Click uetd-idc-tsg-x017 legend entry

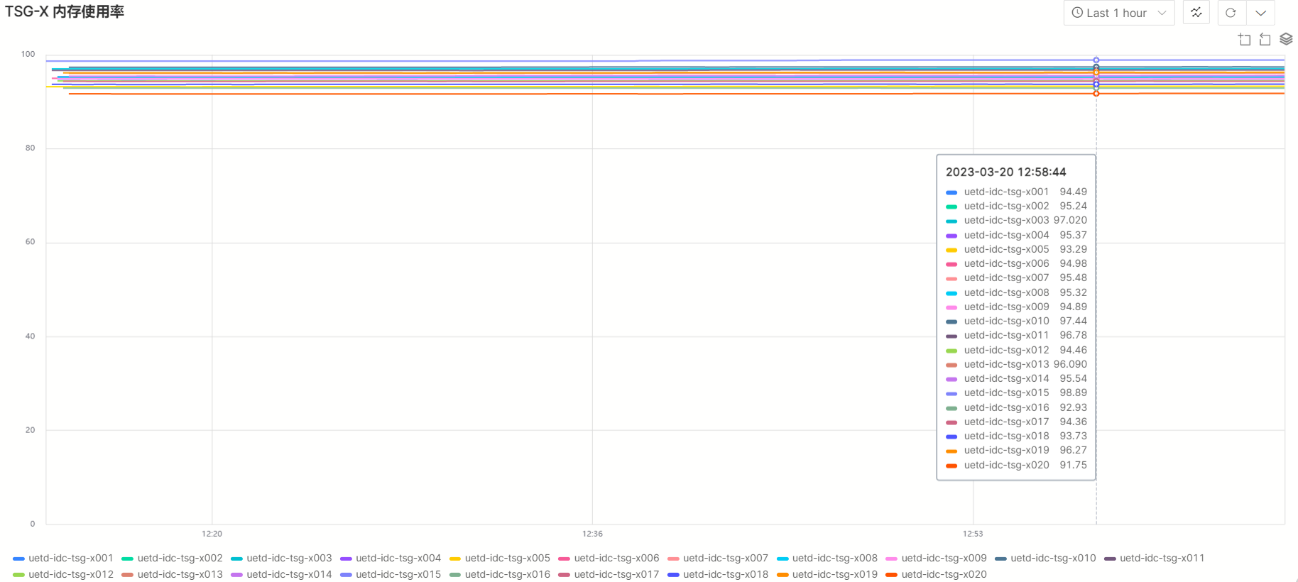[x=616, y=575]
